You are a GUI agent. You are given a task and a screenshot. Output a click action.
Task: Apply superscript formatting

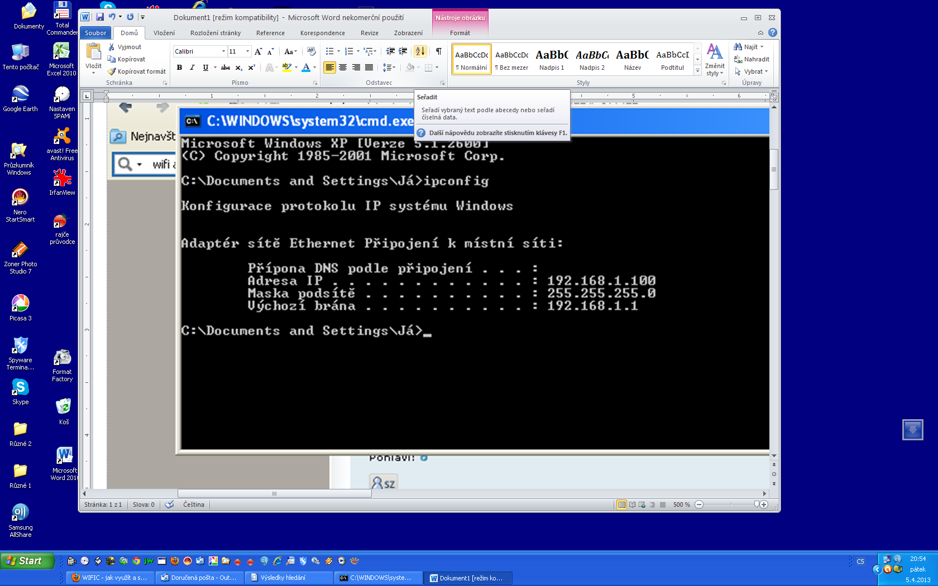pyautogui.click(x=252, y=68)
